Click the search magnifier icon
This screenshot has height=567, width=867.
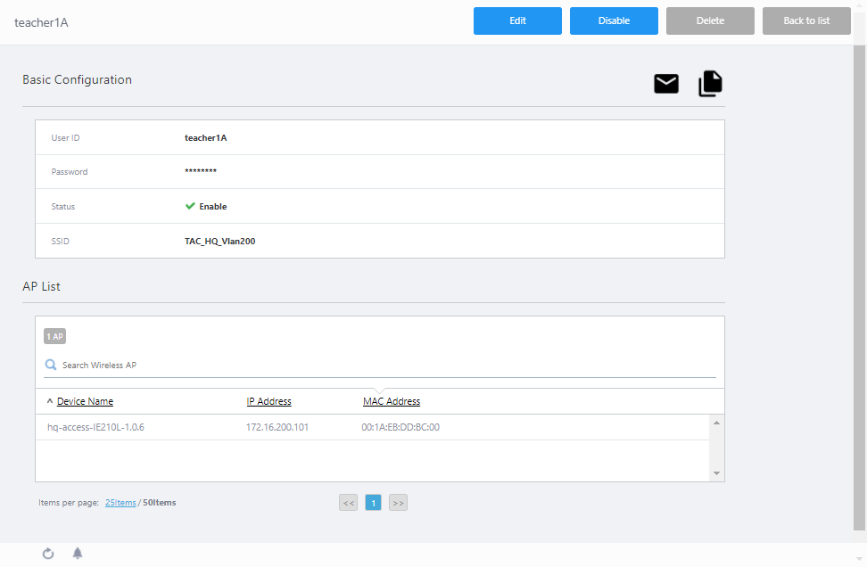(x=51, y=365)
